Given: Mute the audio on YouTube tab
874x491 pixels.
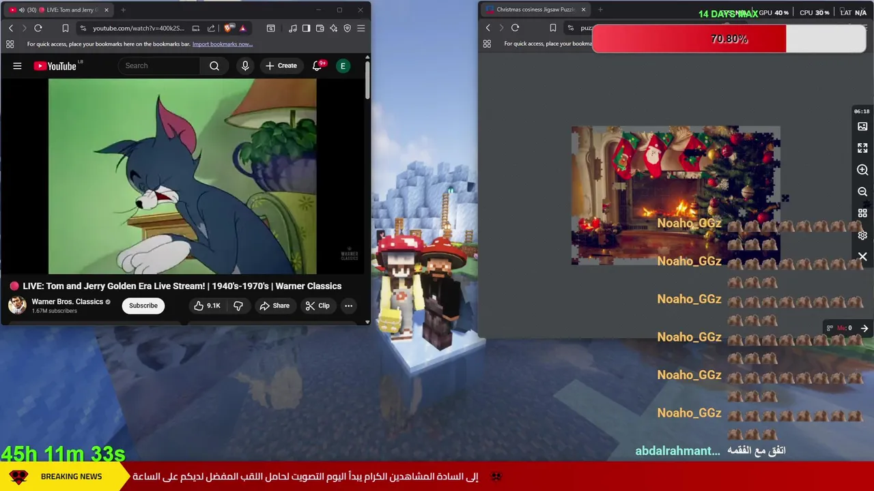Looking at the screenshot, I should [22, 10].
